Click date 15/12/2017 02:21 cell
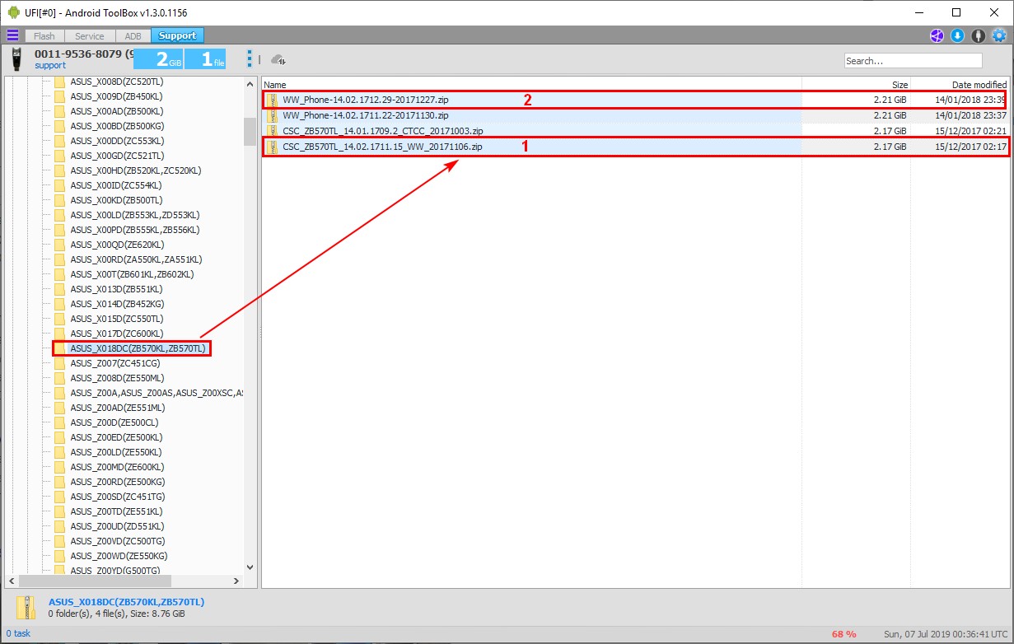 coord(970,131)
